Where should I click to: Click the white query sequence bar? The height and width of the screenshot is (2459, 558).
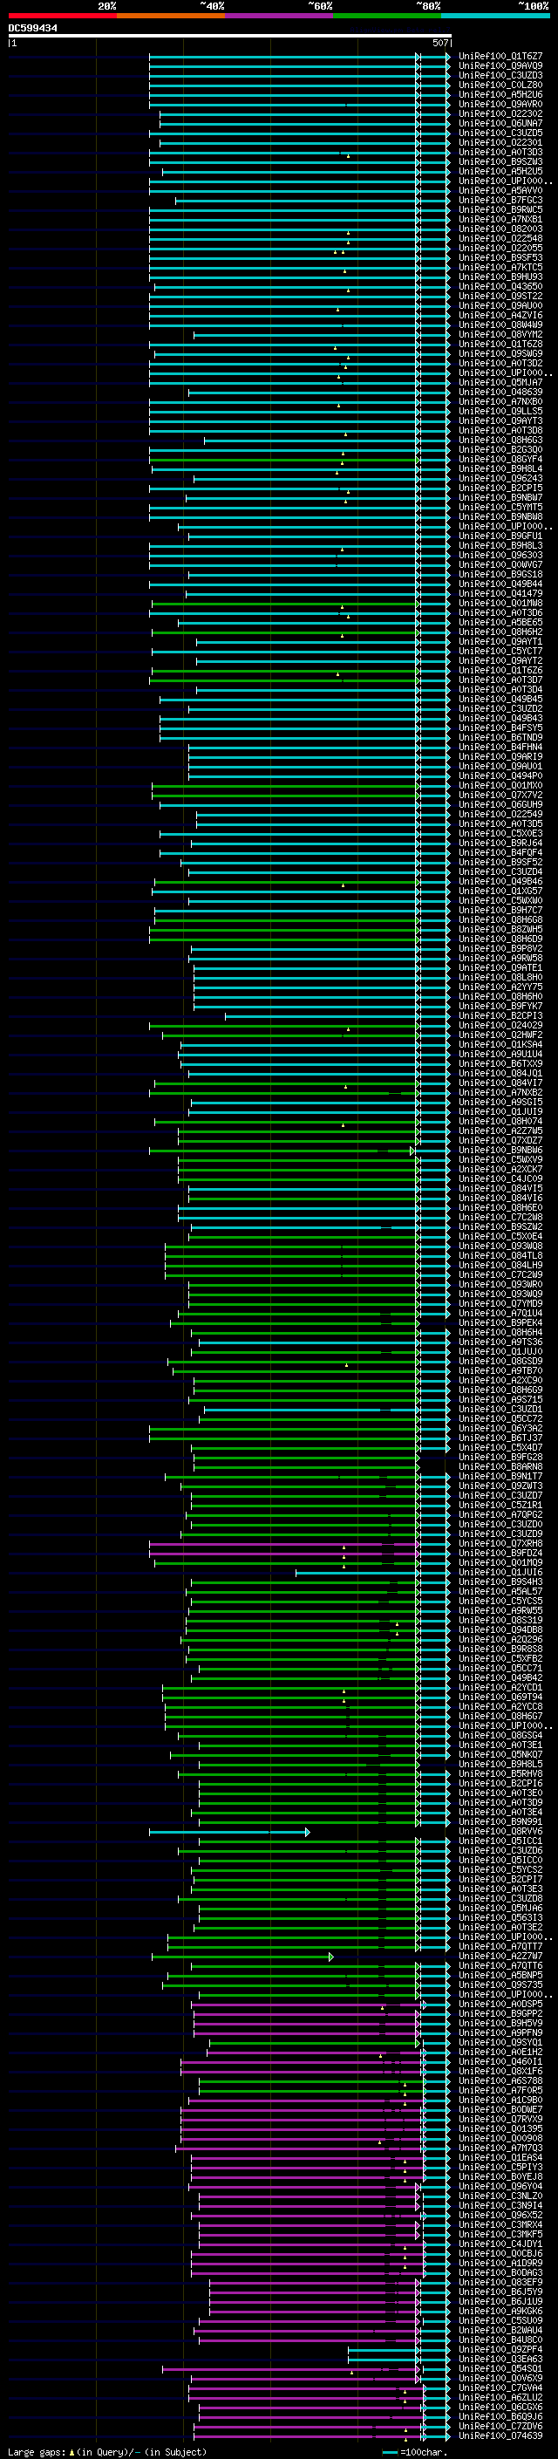point(230,35)
